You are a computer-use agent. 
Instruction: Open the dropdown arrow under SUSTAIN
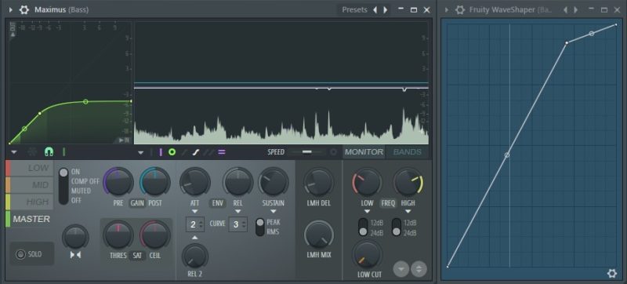(x=273, y=211)
